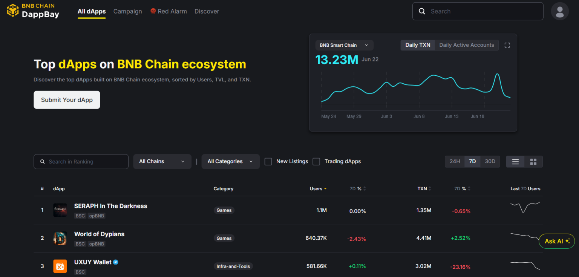This screenshot has width=579, height=277.
Task: Open the SERAPH In The Darkness logo
Action: (60, 210)
